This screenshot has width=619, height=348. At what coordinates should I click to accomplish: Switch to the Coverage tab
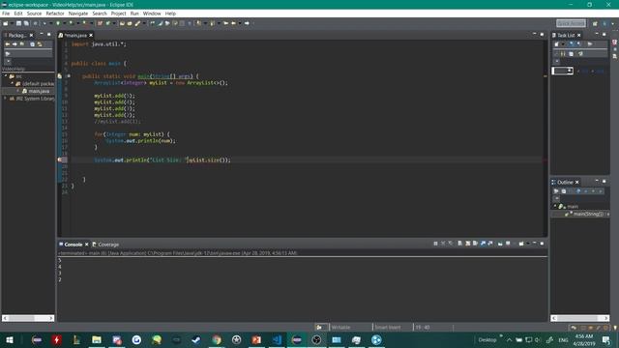pyautogui.click(x=105, y=245)
